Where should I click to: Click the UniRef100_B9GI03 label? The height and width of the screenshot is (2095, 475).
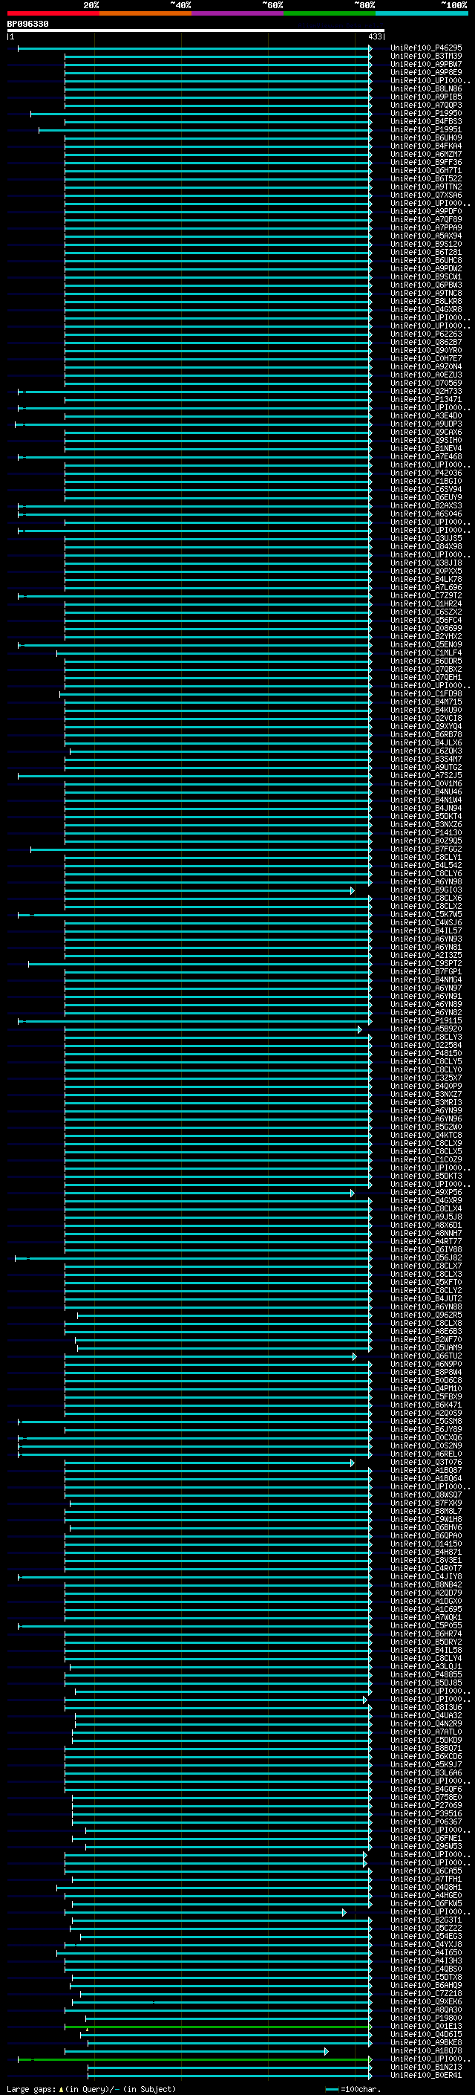[426, 890]
